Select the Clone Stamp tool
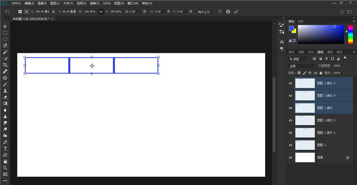Screen dimensions: 357x185 pyautogui.click(x=5, y=91)
